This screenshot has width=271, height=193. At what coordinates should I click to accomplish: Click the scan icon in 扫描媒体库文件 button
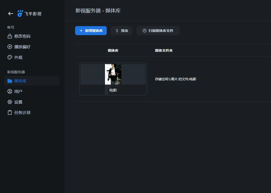[145, 31]
